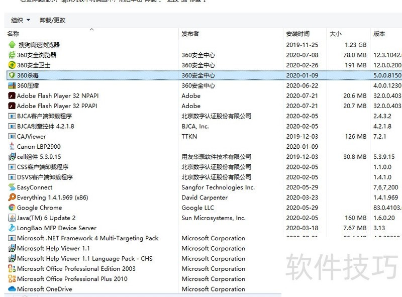Click publisher Sangfor Technologies Inc.
Screen dimensions: 402x297
[218, 187]
